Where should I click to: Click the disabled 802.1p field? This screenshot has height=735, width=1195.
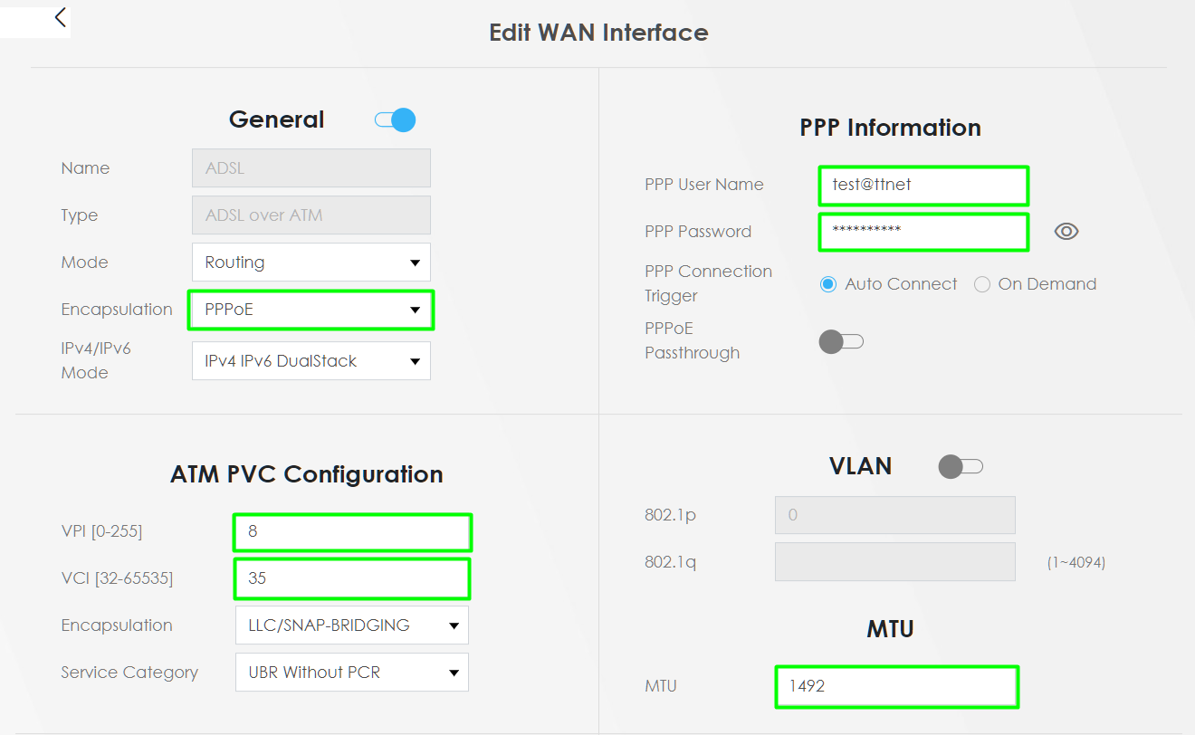[x=895, y=515]
